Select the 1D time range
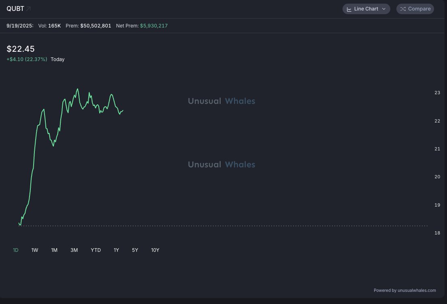 16,250
